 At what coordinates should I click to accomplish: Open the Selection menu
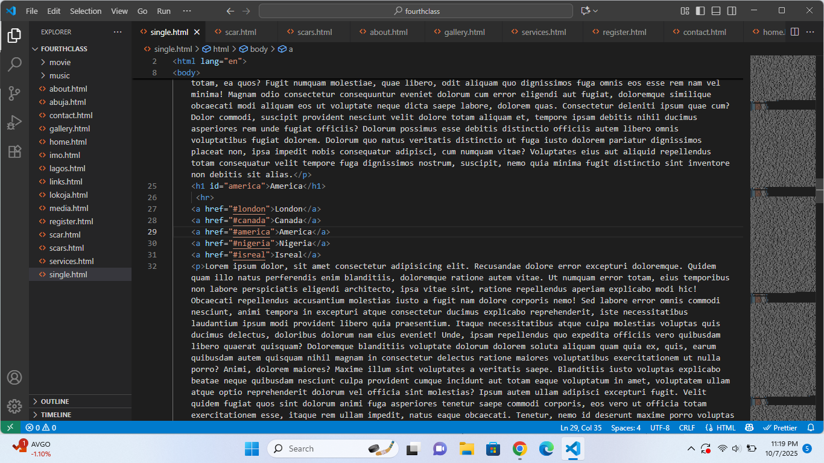[86, 10]
